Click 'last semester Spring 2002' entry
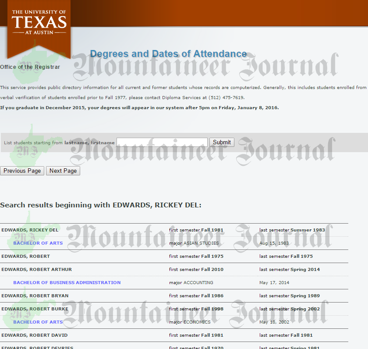The height and width of the screenshot is (349, 368). 290,309
